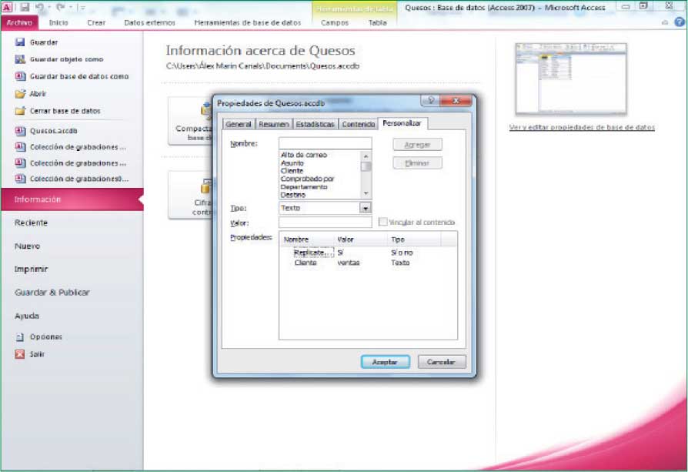Enable the Vincular al contenido checkbox
The height and width of the screenshot is (472, 688).
(382, 223)
